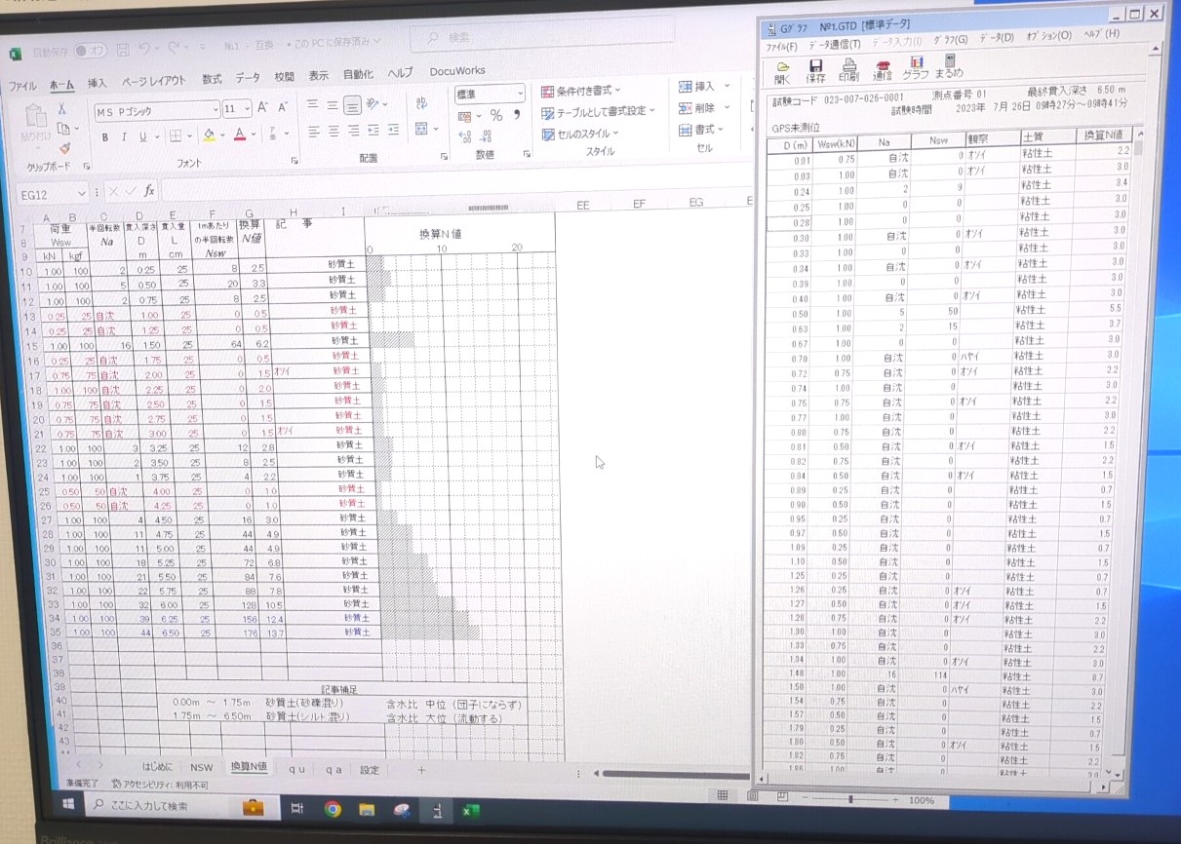The width and height of the screenshot is (1181, 844).
Task: Click the percent style icon
Action: (x=496, y=115)
